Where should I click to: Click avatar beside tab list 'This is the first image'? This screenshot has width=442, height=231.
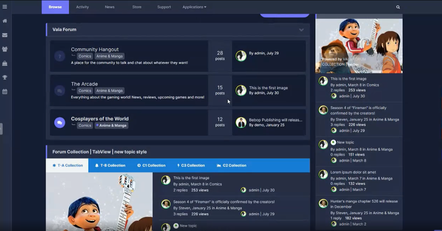(166, 180)
